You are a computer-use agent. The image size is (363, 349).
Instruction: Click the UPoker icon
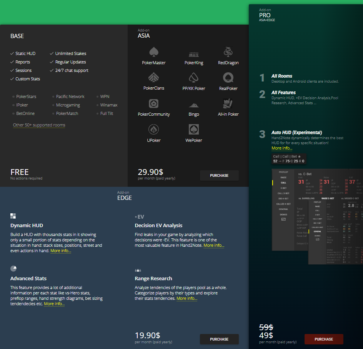tap(153, 130)
